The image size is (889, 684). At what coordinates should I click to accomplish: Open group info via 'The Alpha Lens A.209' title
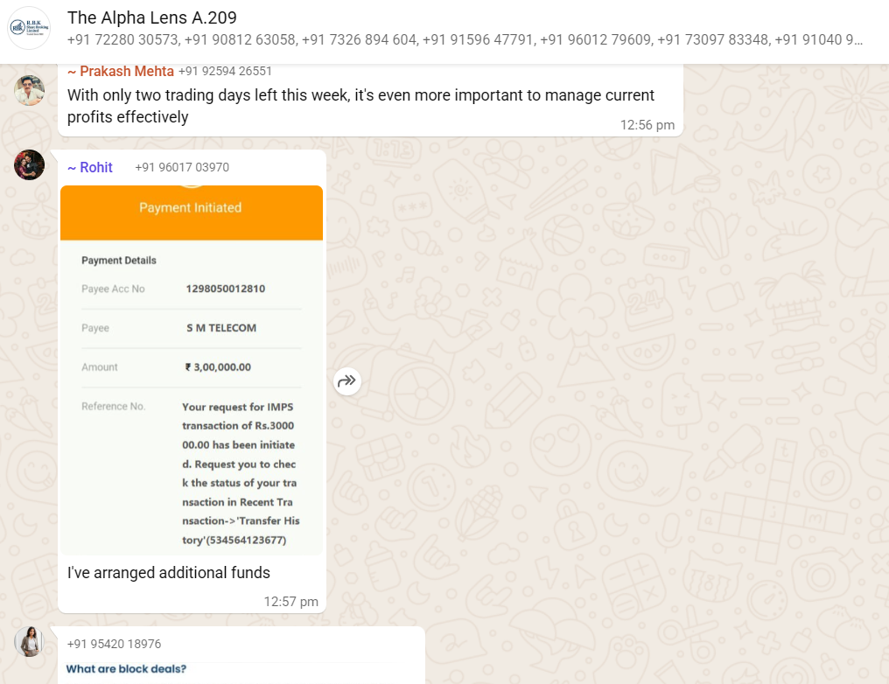click(152, 17)
